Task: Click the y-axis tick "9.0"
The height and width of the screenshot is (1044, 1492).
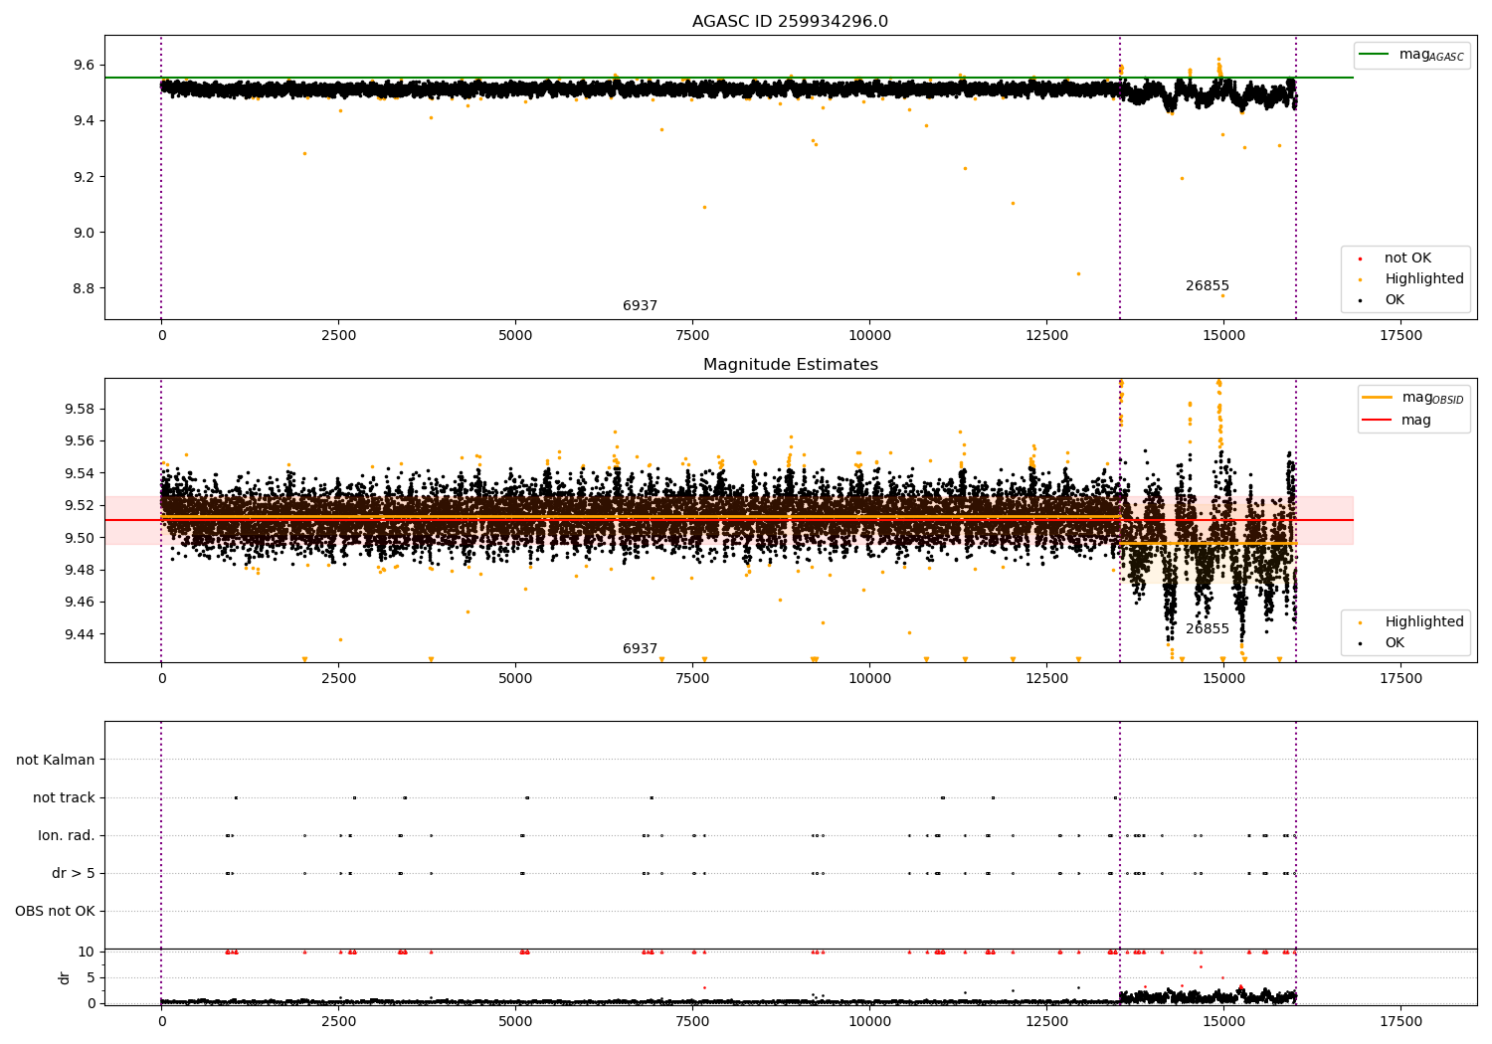Action: 84,233
